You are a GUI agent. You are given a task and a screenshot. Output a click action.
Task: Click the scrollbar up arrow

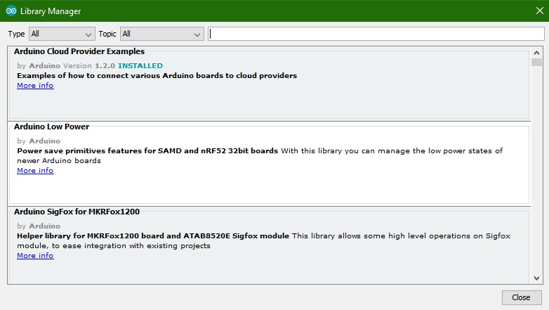click(x=536, y=53)
